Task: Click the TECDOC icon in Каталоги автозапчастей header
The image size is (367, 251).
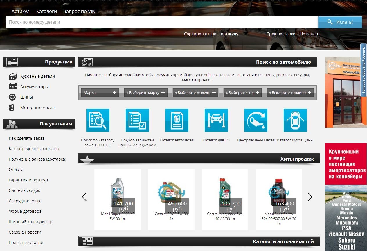Action: [x=87, y=241]
